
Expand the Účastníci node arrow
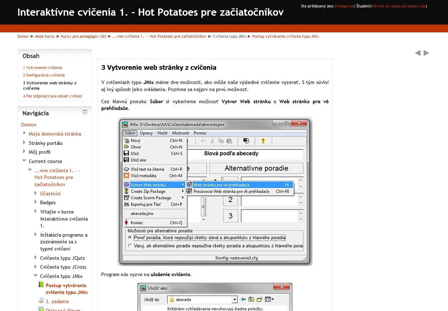tap(36, 193)
